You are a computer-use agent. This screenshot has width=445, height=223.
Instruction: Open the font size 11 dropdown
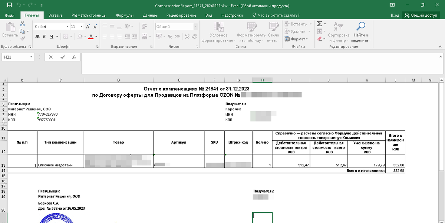coord(82,27)
